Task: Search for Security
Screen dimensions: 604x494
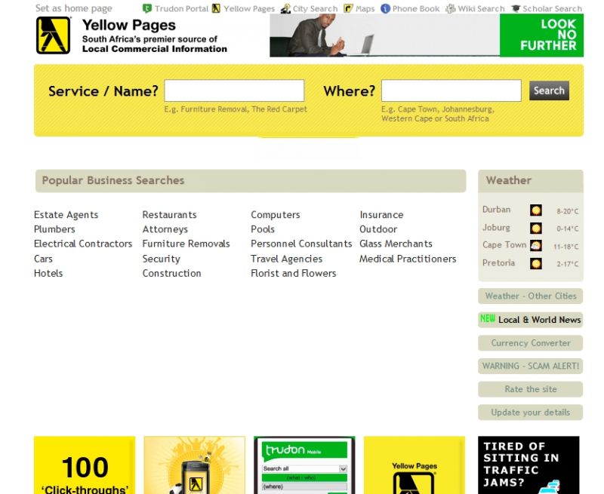Action: 161,259
